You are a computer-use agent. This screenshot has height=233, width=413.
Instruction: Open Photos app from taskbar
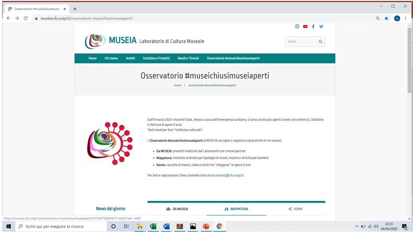[x=193, y=226]
